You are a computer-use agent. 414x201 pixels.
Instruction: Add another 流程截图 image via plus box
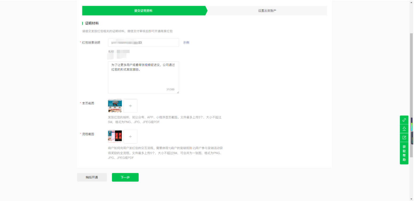[130, 137]
